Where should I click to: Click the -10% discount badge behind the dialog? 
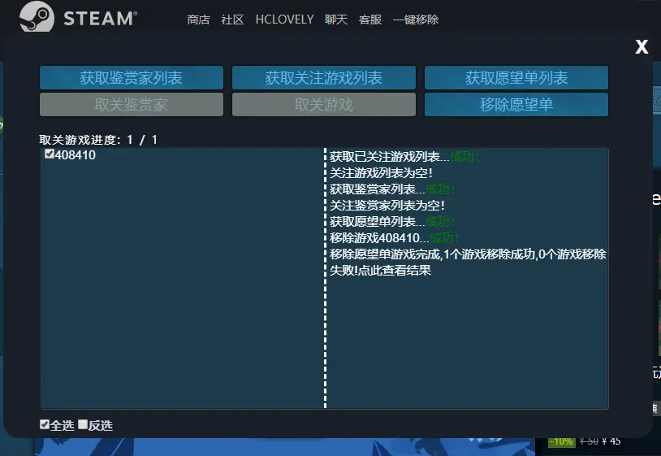(x=561, y=441)
